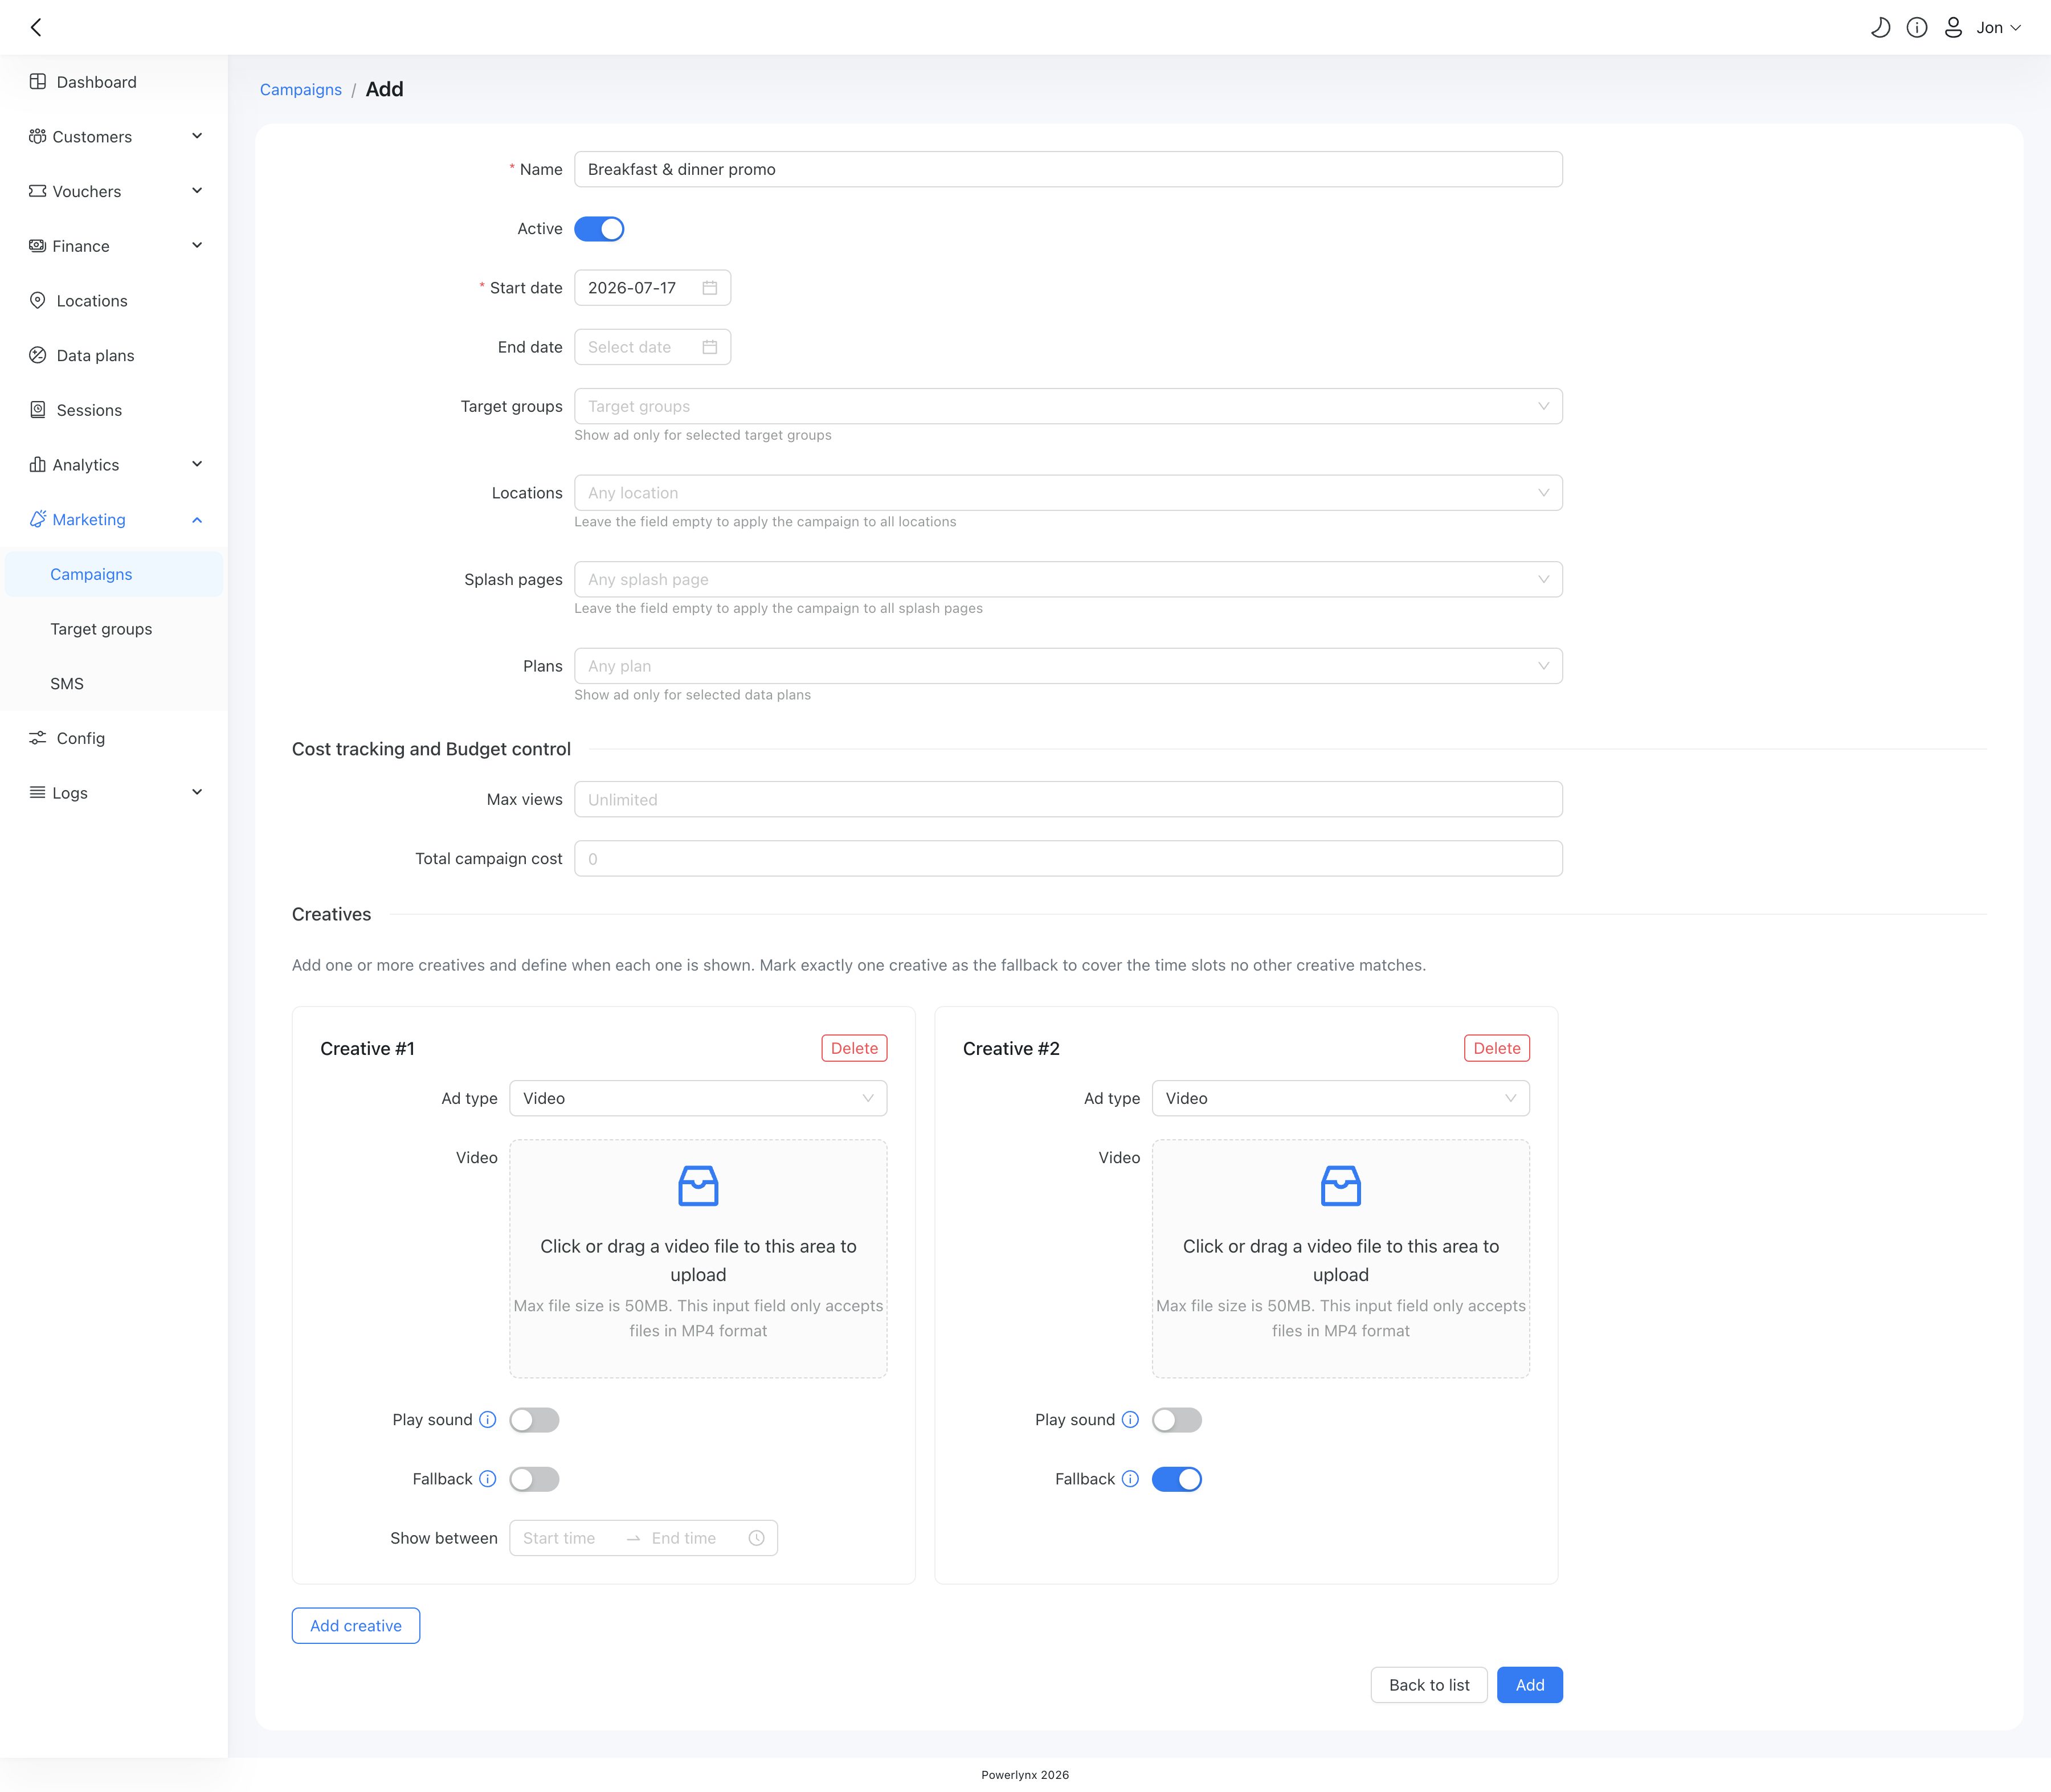Submit with the blue Add button
This screenshot has width=2051, height=1792.
(1530, 1685)
